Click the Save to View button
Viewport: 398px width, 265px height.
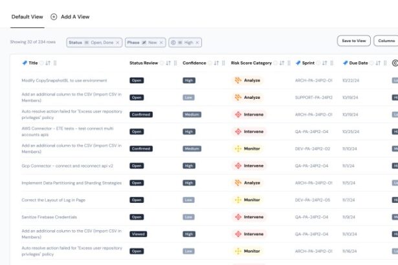pos(354,41)
